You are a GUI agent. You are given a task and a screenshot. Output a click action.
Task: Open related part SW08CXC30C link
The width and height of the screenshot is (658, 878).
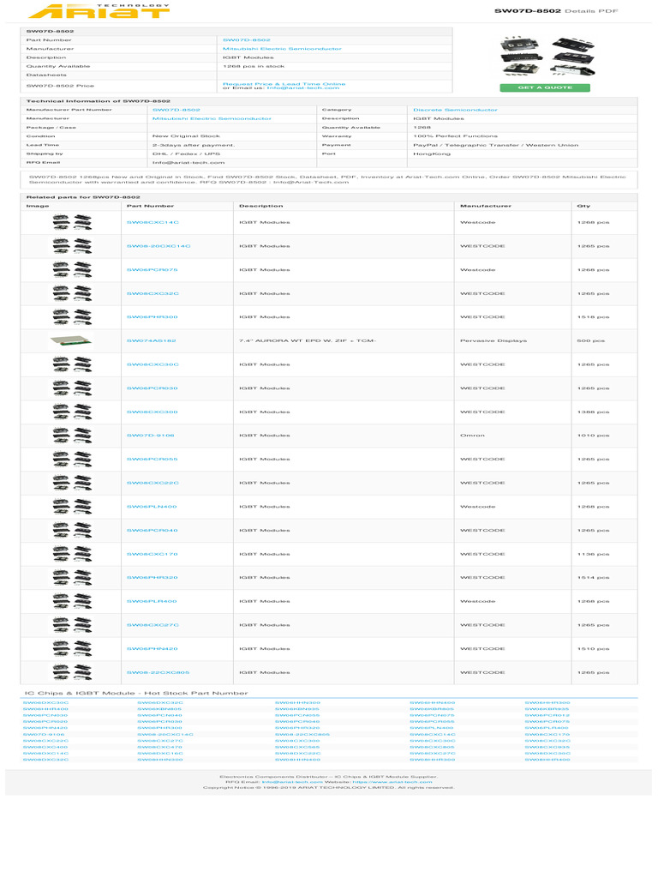153,364
